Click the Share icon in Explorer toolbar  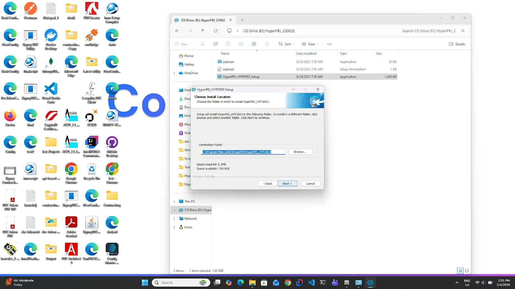[x=254, y=44]
